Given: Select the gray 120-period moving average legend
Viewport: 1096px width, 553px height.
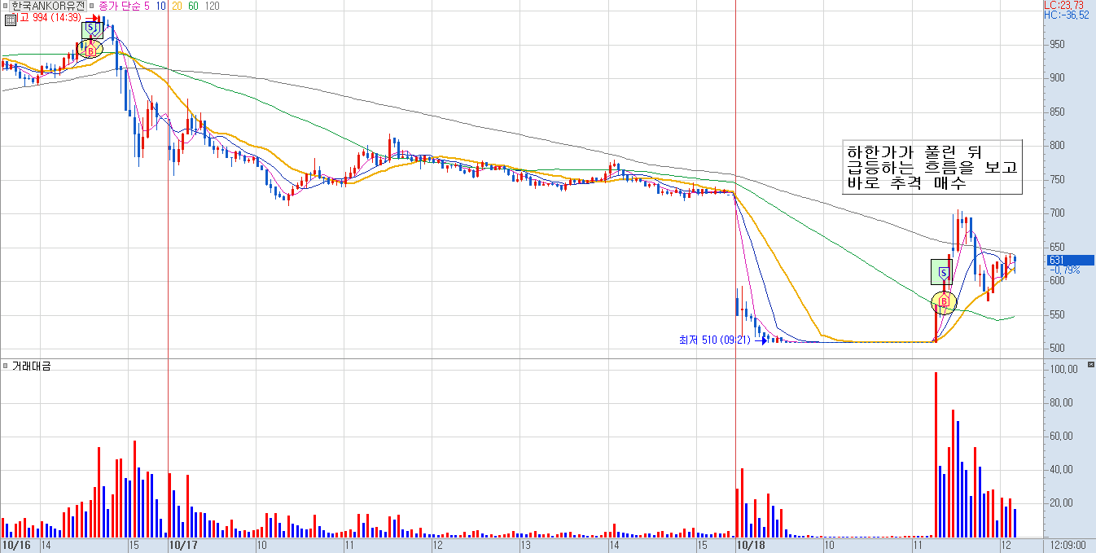Looking at the screenshot, I should pyautogui.click(x=212, y=6).
